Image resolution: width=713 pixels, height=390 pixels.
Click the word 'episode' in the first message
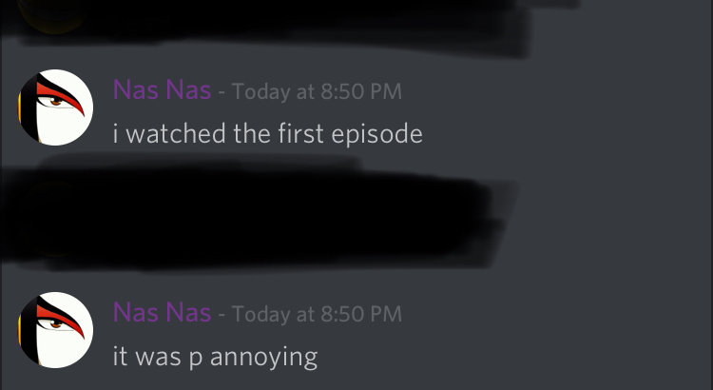(x=377, y=135)
